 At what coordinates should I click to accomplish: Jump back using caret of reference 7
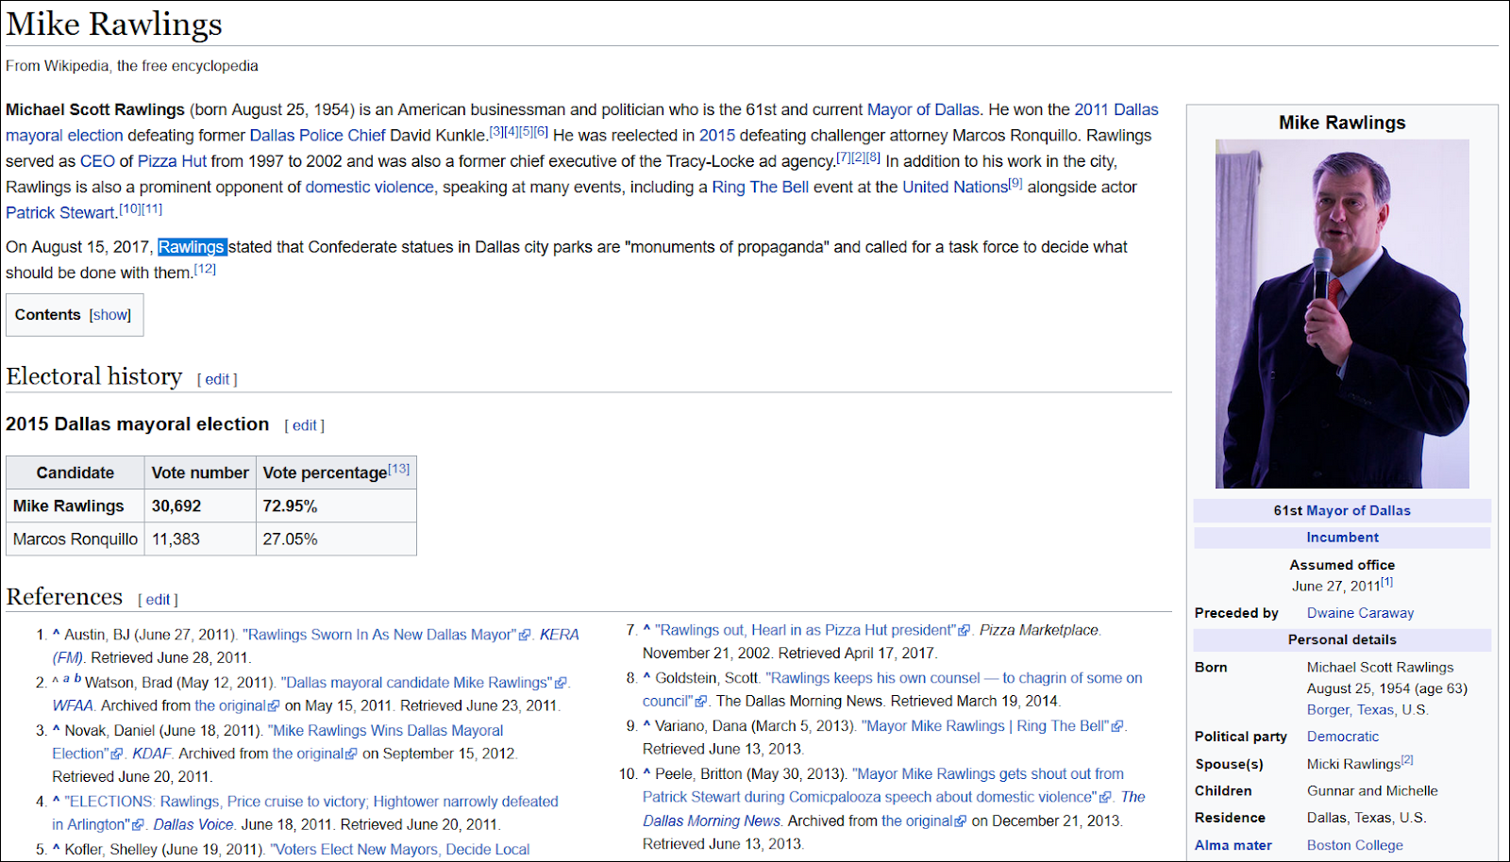[646, 629]
